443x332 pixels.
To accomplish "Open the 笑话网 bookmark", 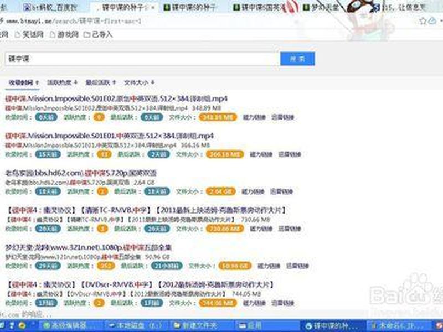I will 29,34.
